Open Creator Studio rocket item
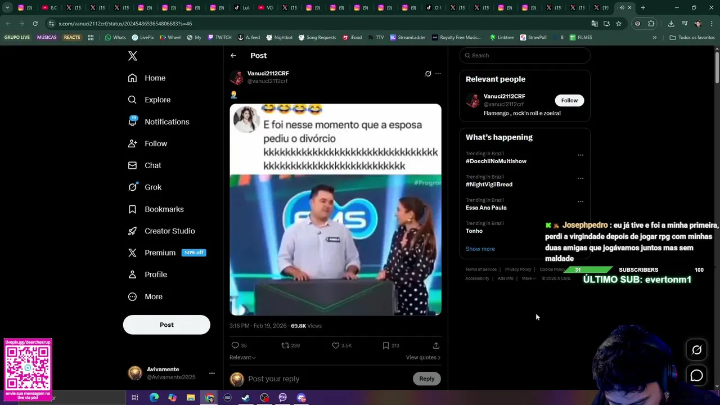This screenshot has height=405, width=720. pos(161,231)
